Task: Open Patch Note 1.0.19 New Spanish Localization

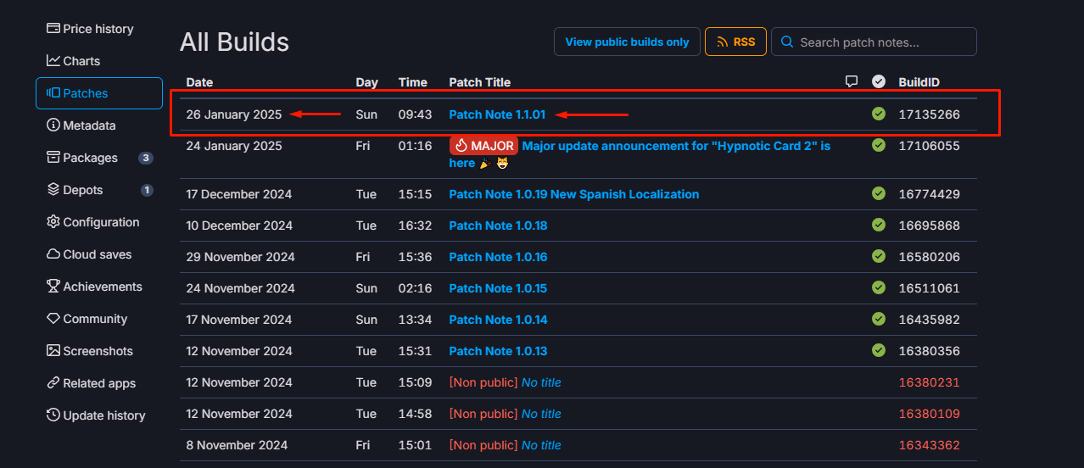Action: 573,194
